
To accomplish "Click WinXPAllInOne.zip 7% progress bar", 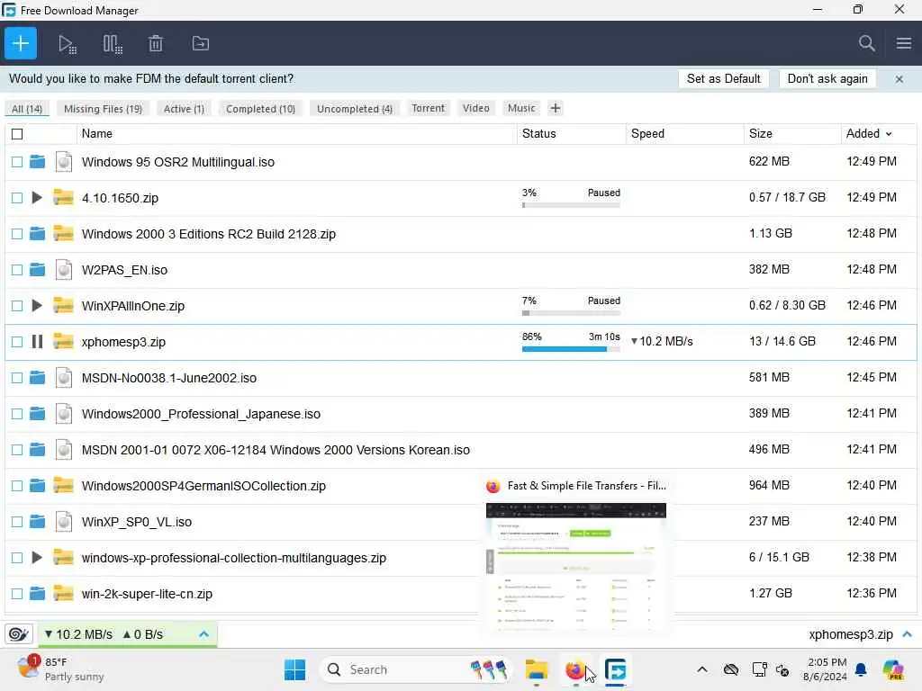I will click(571, 313).
